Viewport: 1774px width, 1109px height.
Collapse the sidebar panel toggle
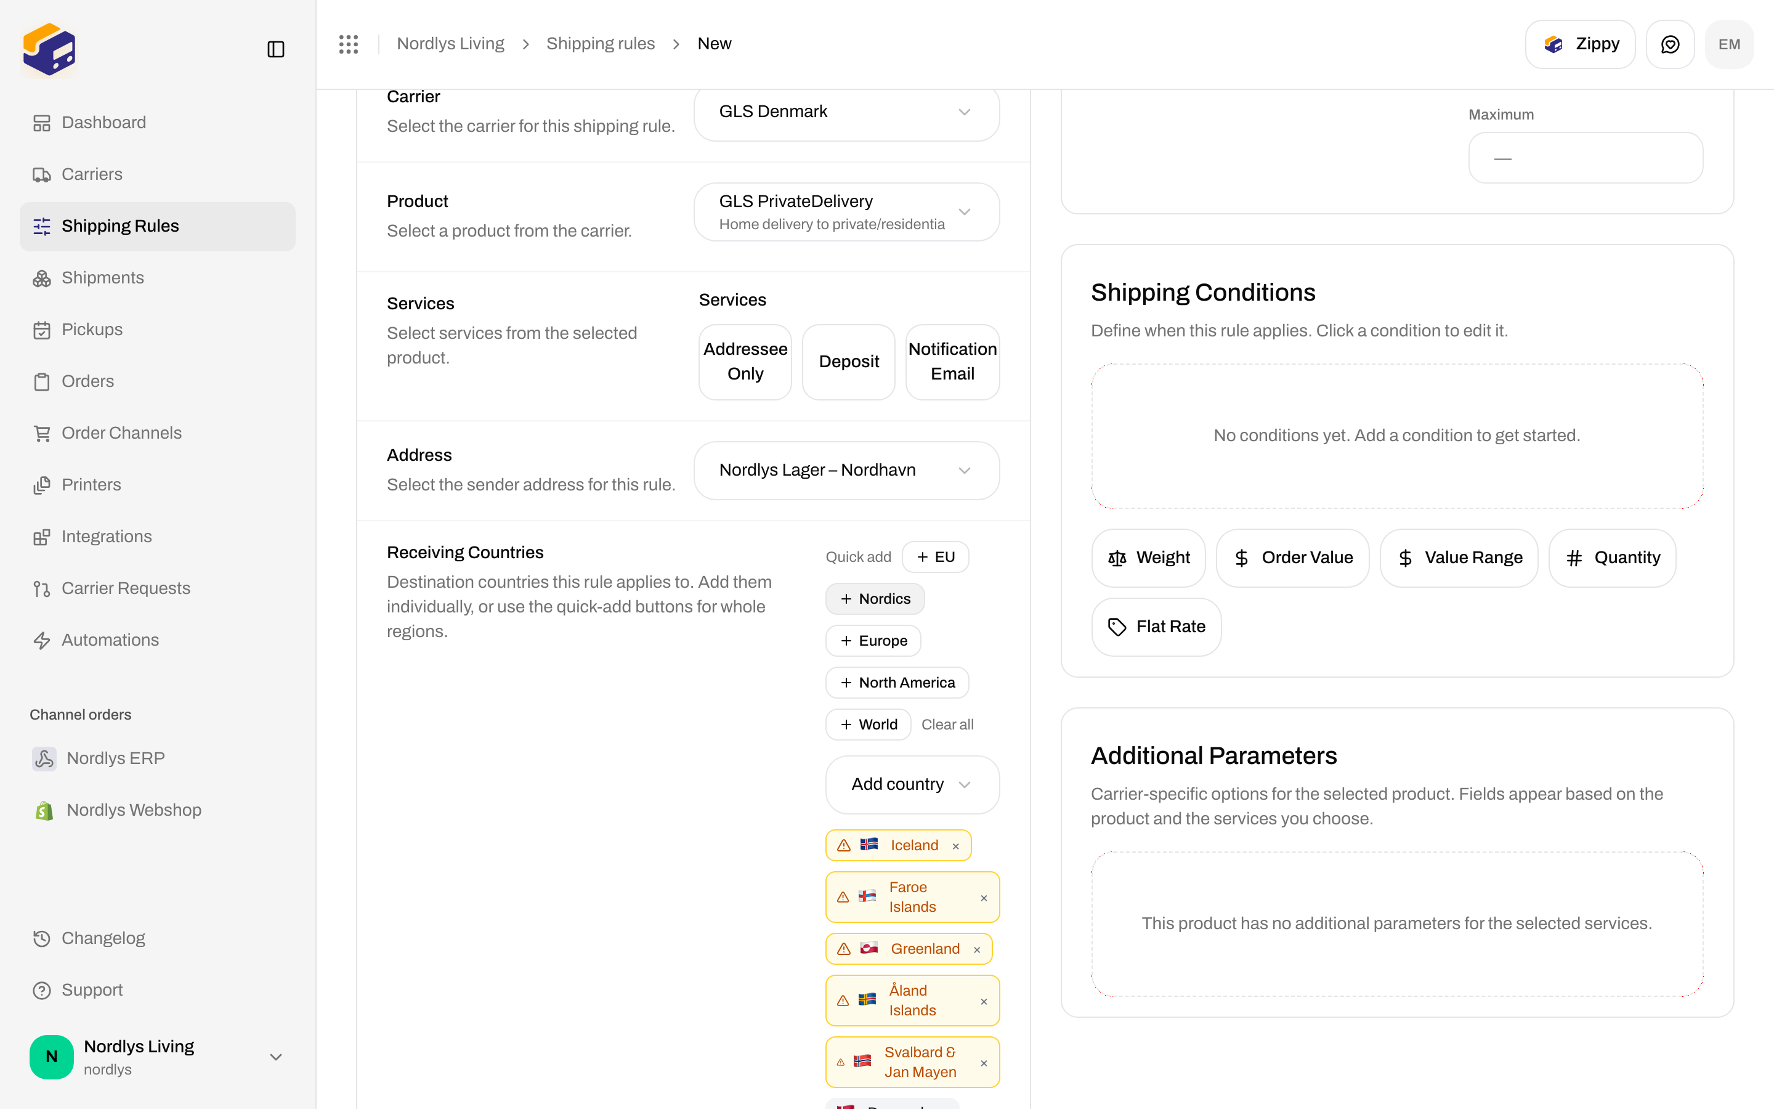pyautogui.click(x=275, y=49)
